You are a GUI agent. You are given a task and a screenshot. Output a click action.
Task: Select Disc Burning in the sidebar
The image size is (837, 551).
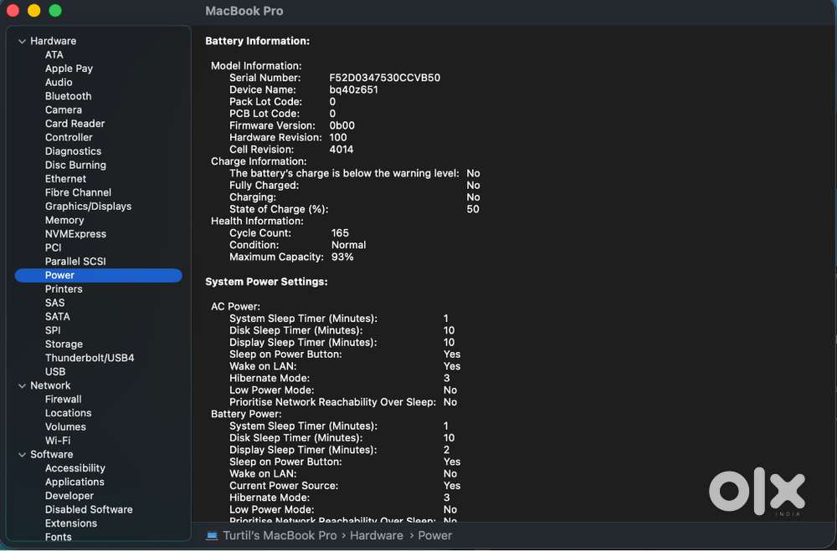click(x=75, y=166)
